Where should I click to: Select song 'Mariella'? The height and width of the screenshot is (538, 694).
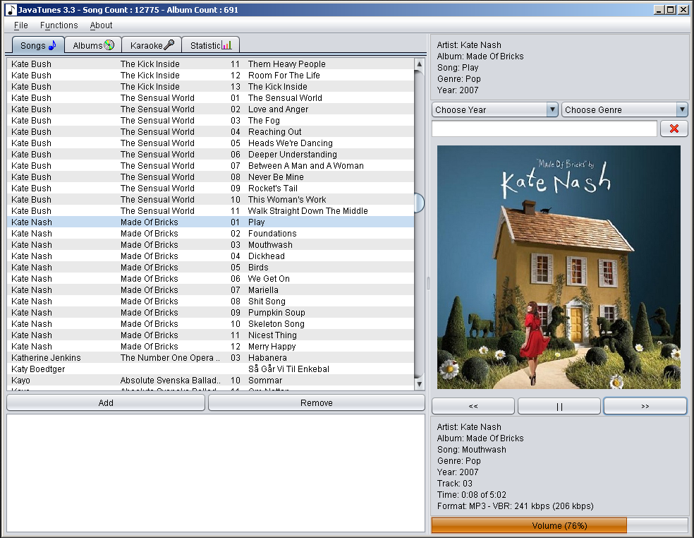211,290
